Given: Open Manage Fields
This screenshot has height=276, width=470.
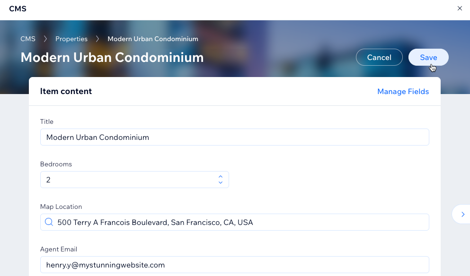Looking at the screenshot, I should [403, 91].
